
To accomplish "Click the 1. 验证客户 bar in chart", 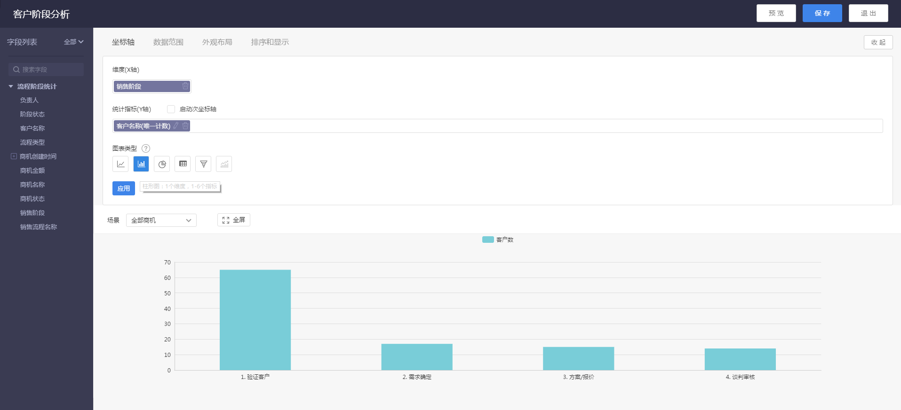I will 255,319.
